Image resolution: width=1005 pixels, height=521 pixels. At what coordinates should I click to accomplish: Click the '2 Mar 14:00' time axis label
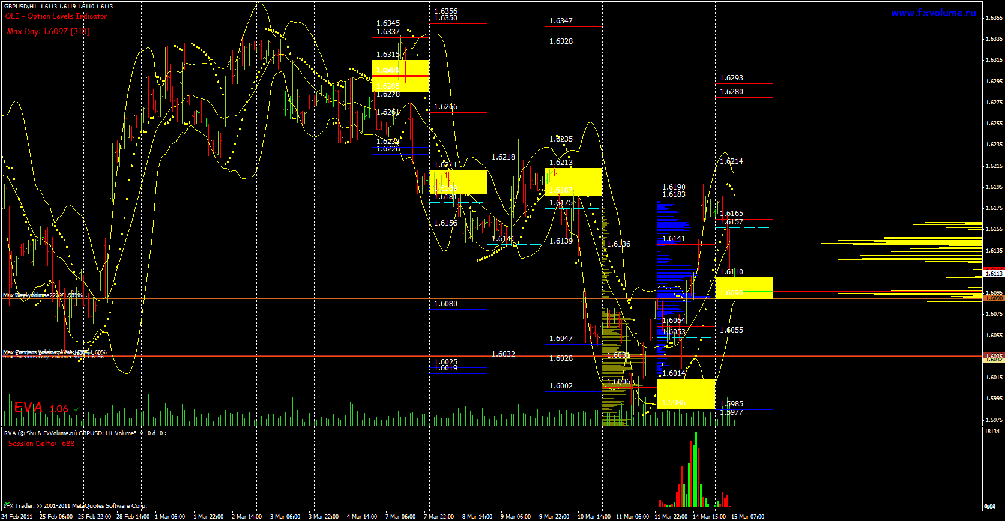(x=247, y=516)
